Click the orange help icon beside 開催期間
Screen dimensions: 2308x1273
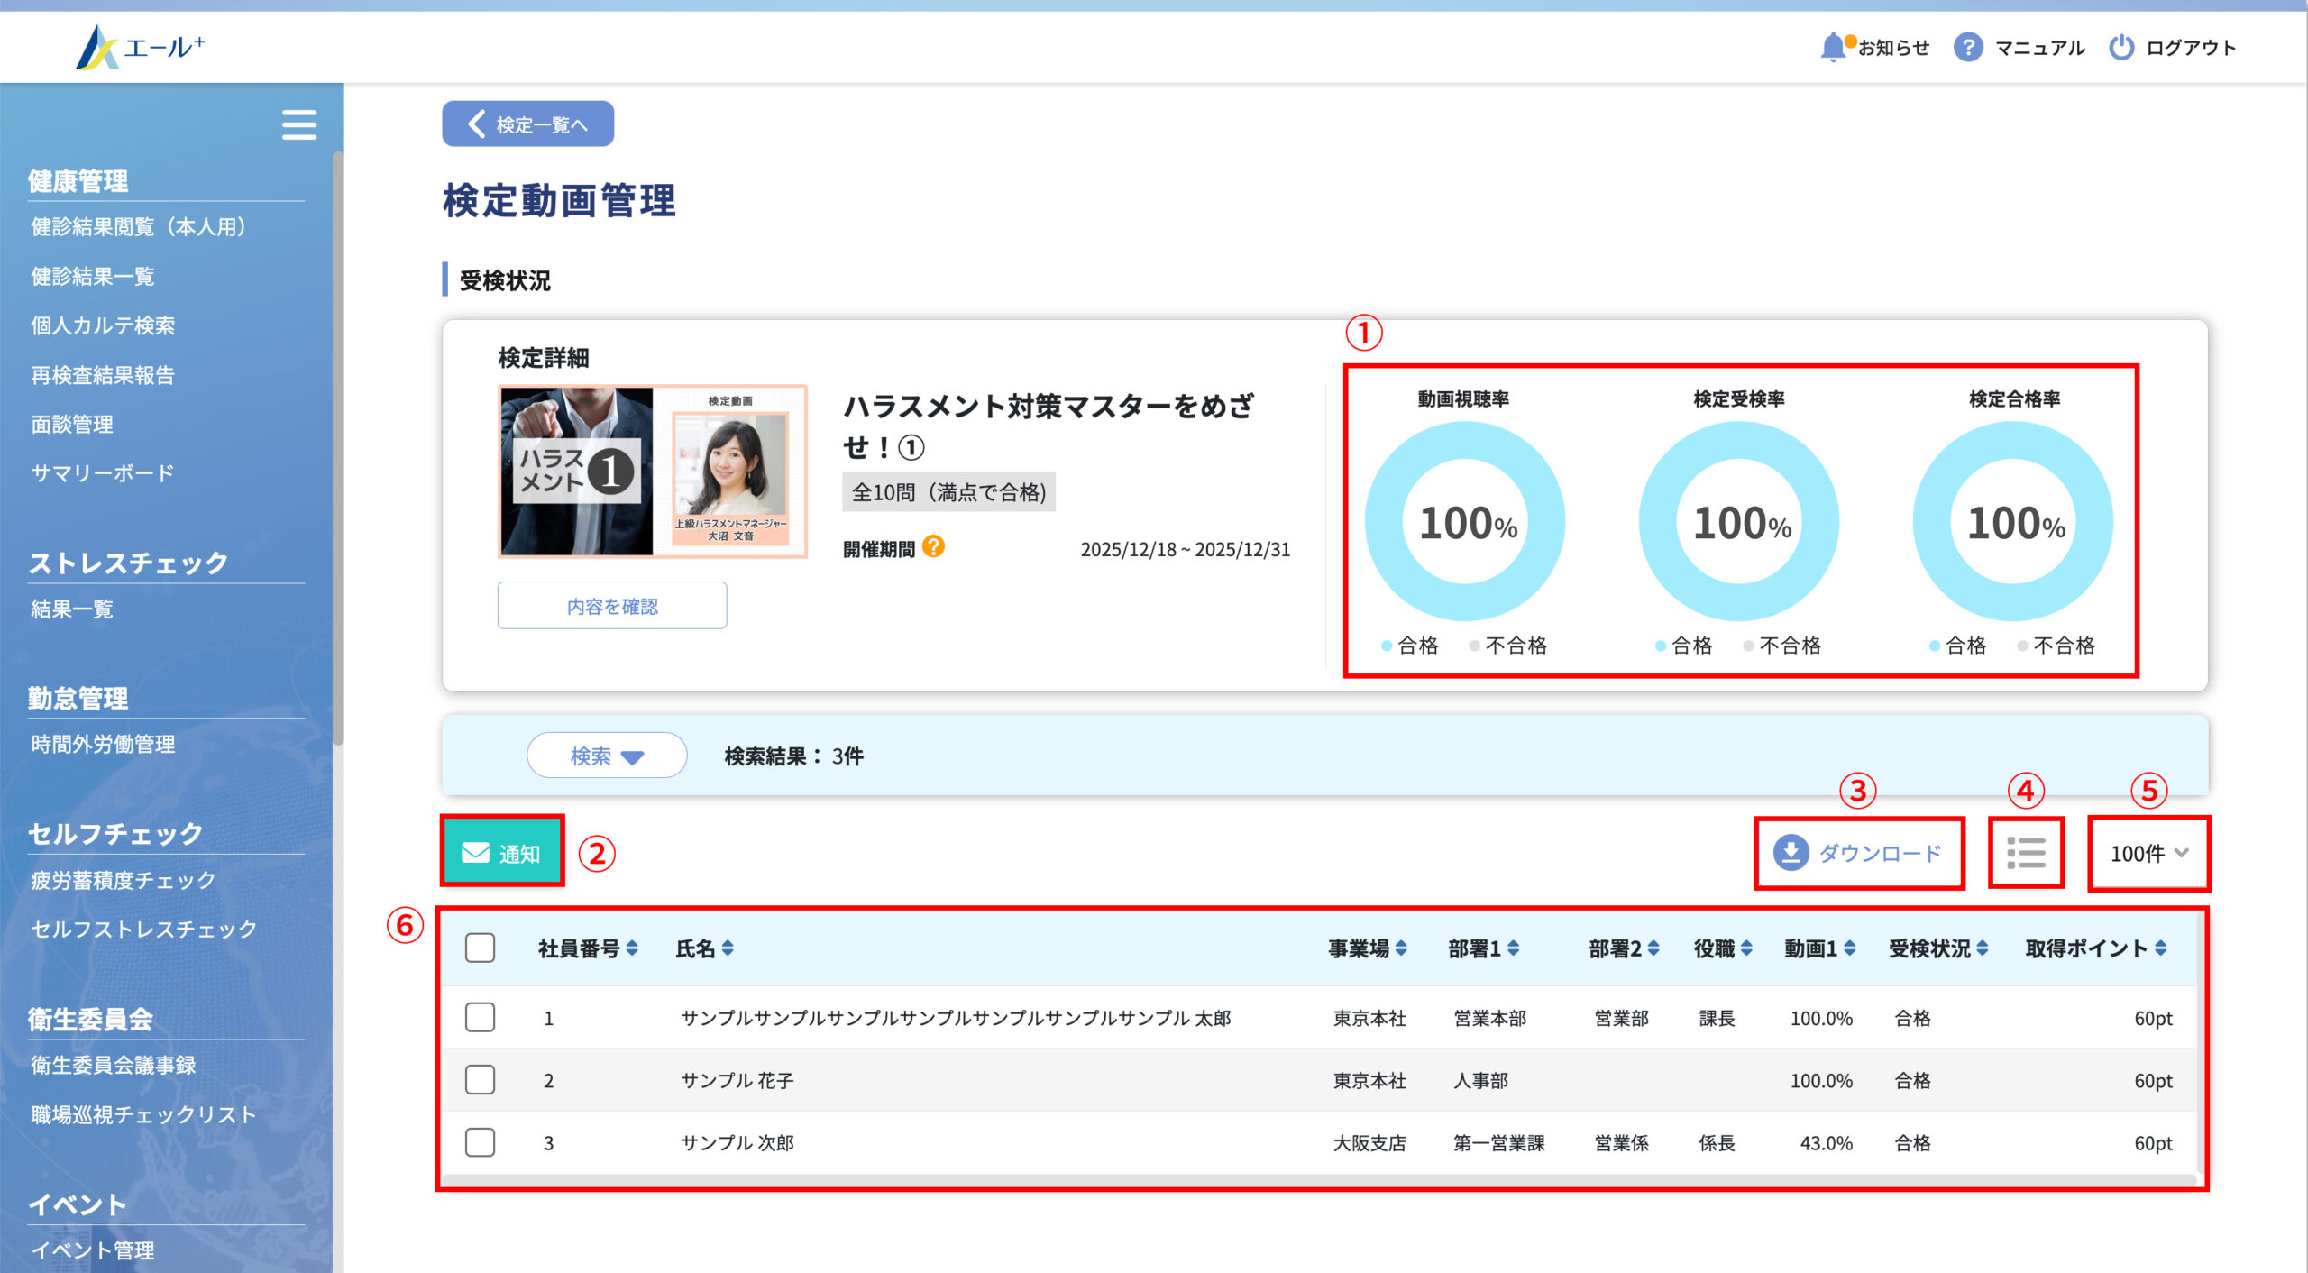pyautogui.click(x=934, y=547)
